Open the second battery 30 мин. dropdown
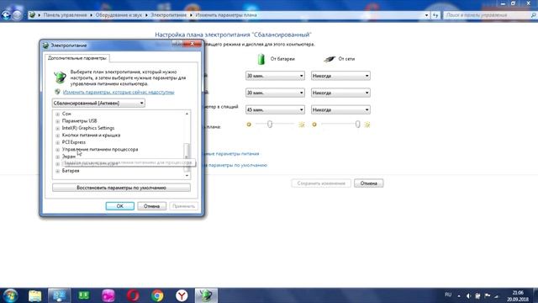Viewport: 538px width, 303px height. click(275, 93)
